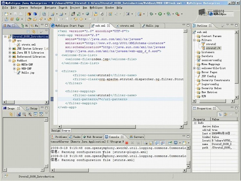Click the Display Selected Console monitor icon
This screenshot has height=181, width=241.
(176, 143)
